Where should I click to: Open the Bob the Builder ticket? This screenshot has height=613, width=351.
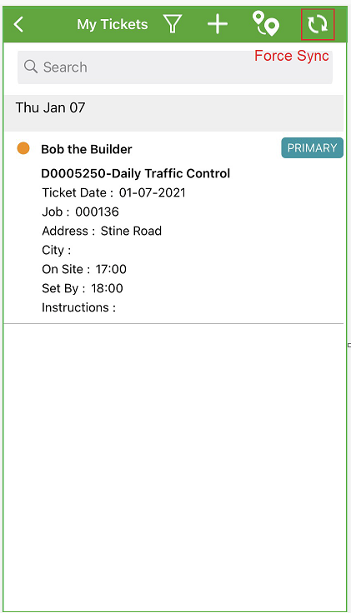87,149
